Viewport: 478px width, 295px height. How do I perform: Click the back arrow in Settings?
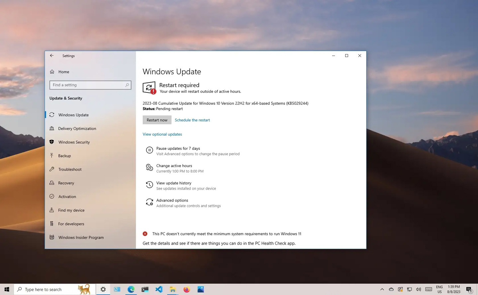point(52,56)
